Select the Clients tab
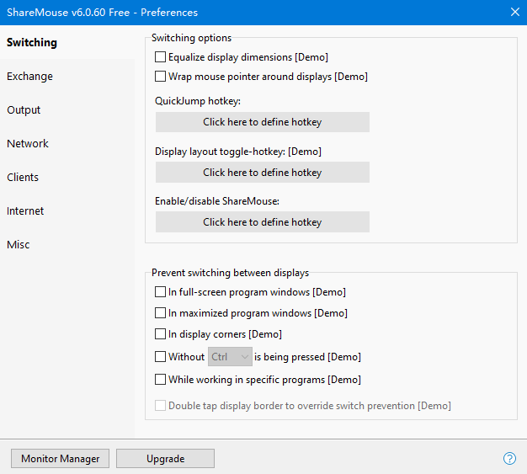Image resolution: width=527 pixels, height=474 pixels. pos(23,178)
